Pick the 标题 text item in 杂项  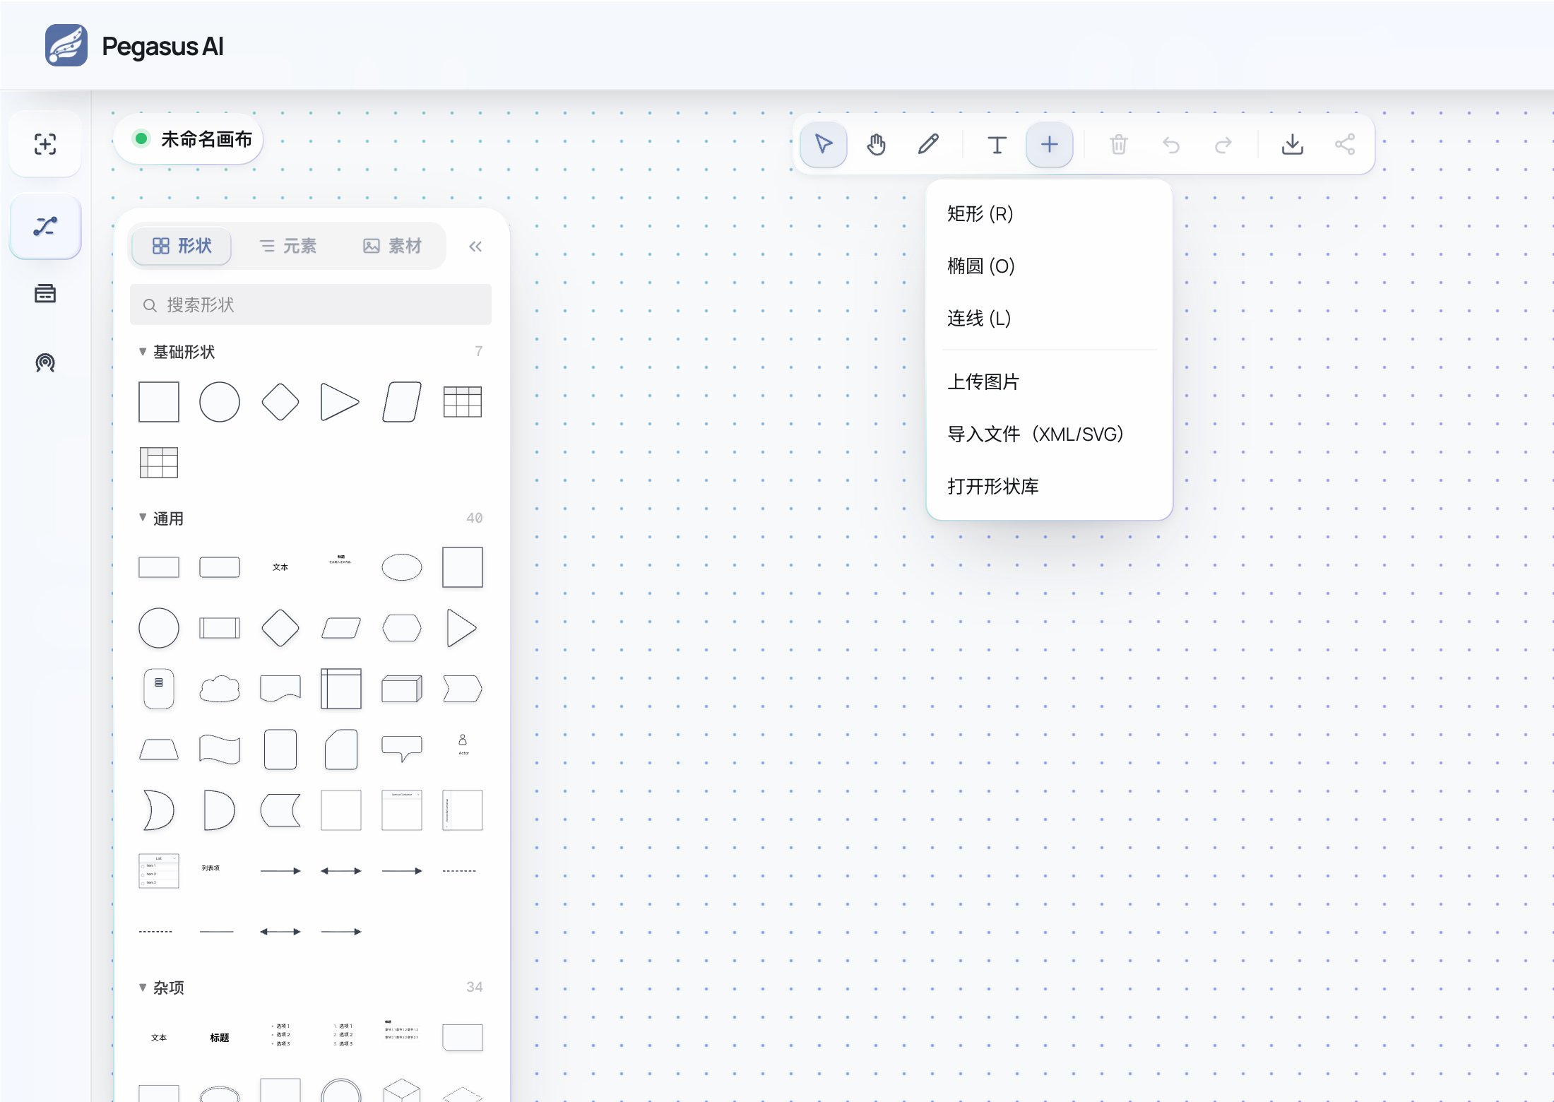coord(220,1038)
